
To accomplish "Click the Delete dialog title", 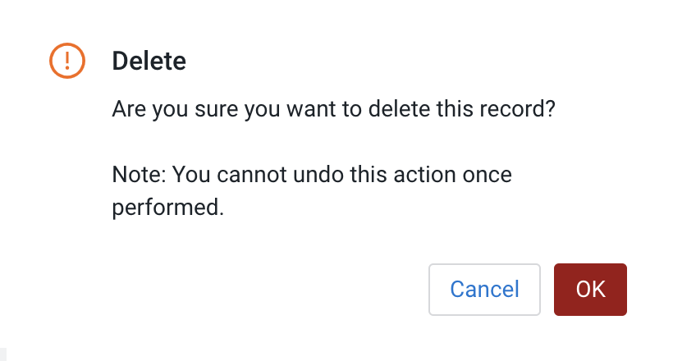I will pos(149,61).
